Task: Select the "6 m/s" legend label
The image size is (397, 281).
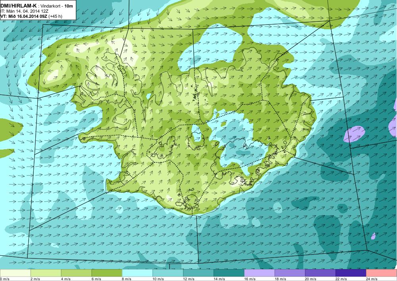Action: point(96,279)
